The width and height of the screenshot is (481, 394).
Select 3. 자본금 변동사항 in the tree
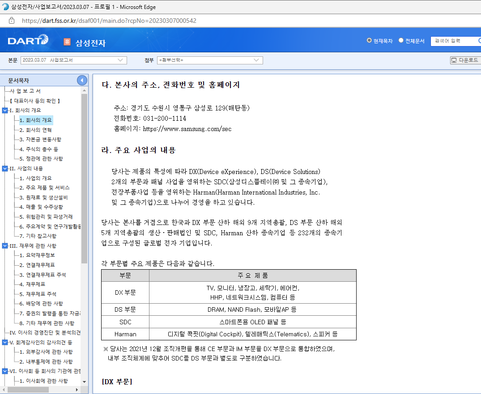tap(40, 140)
